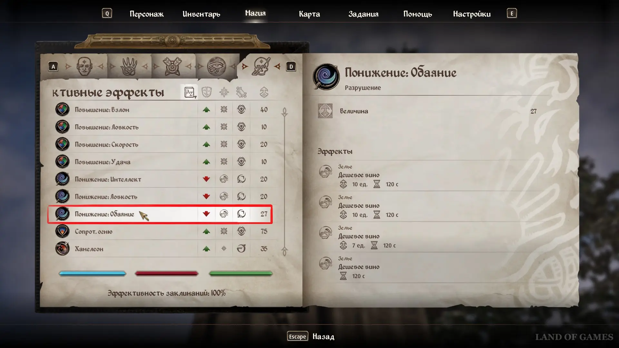
Task: Click the Понижение: Обаяние spiral icon in details
Action: pos(326,77)
